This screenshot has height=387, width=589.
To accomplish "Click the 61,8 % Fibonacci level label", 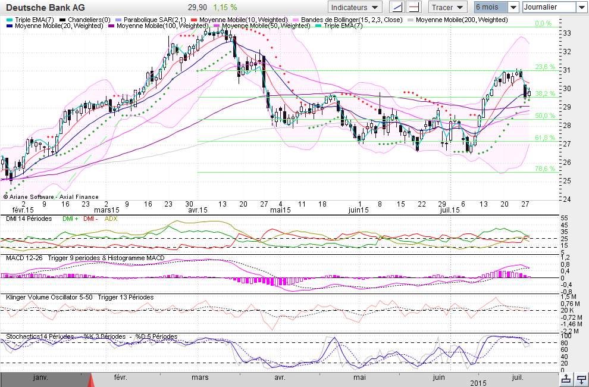I will coord(544,138).
